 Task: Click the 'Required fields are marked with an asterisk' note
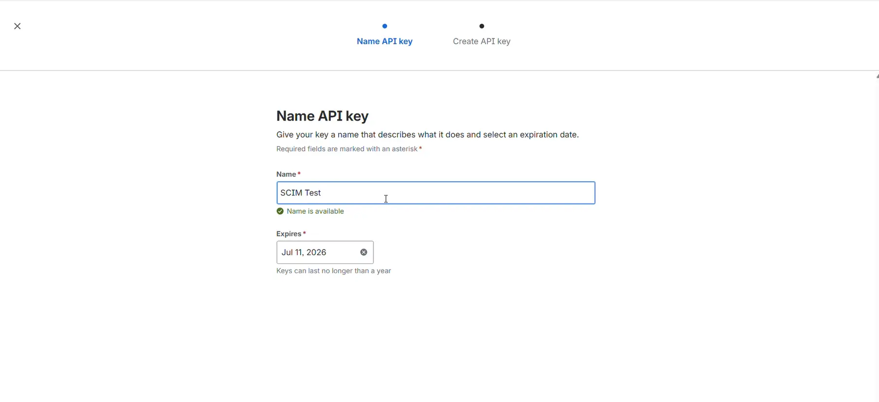[349, 149]
